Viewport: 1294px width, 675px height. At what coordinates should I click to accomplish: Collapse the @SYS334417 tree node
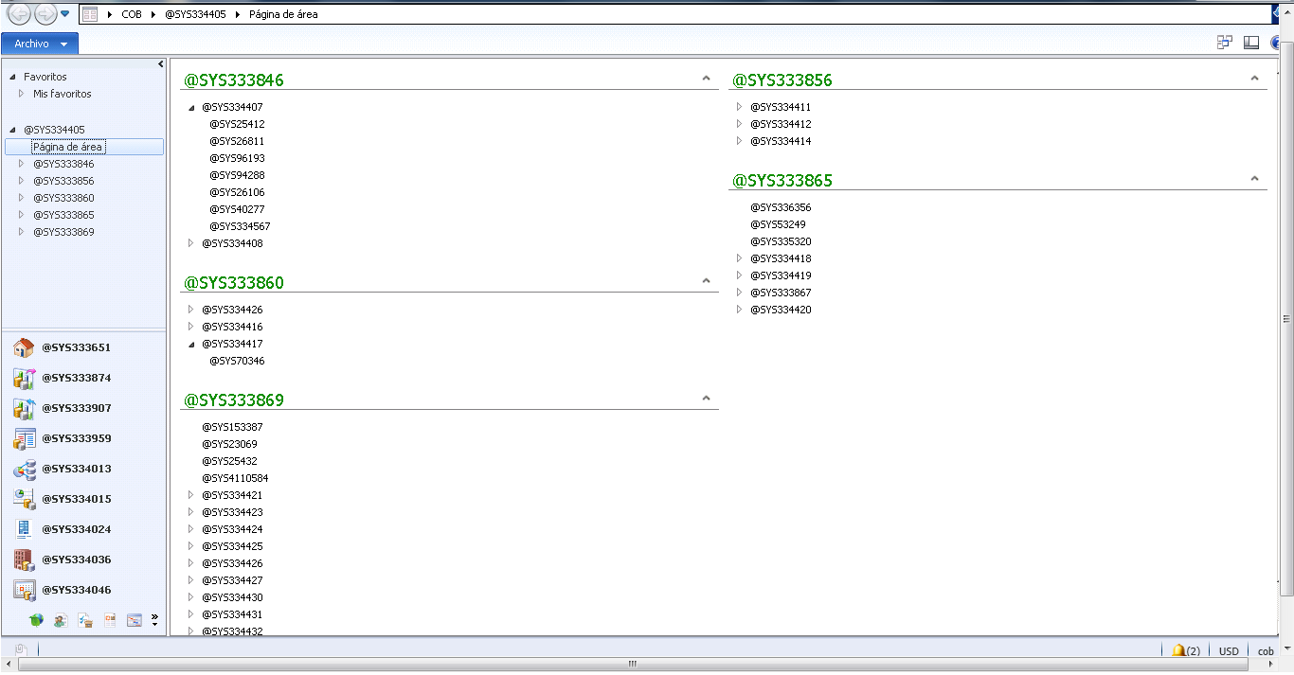191,345
